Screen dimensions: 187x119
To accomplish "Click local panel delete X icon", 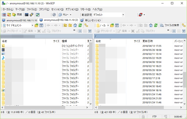I will 39,31.
